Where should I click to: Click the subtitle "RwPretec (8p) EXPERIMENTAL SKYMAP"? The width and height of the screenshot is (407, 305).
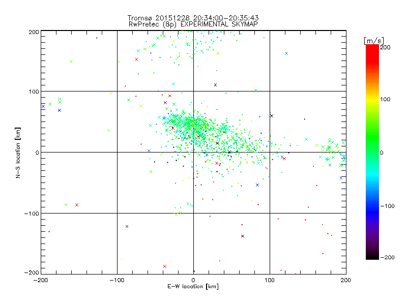tap(193, 24)
